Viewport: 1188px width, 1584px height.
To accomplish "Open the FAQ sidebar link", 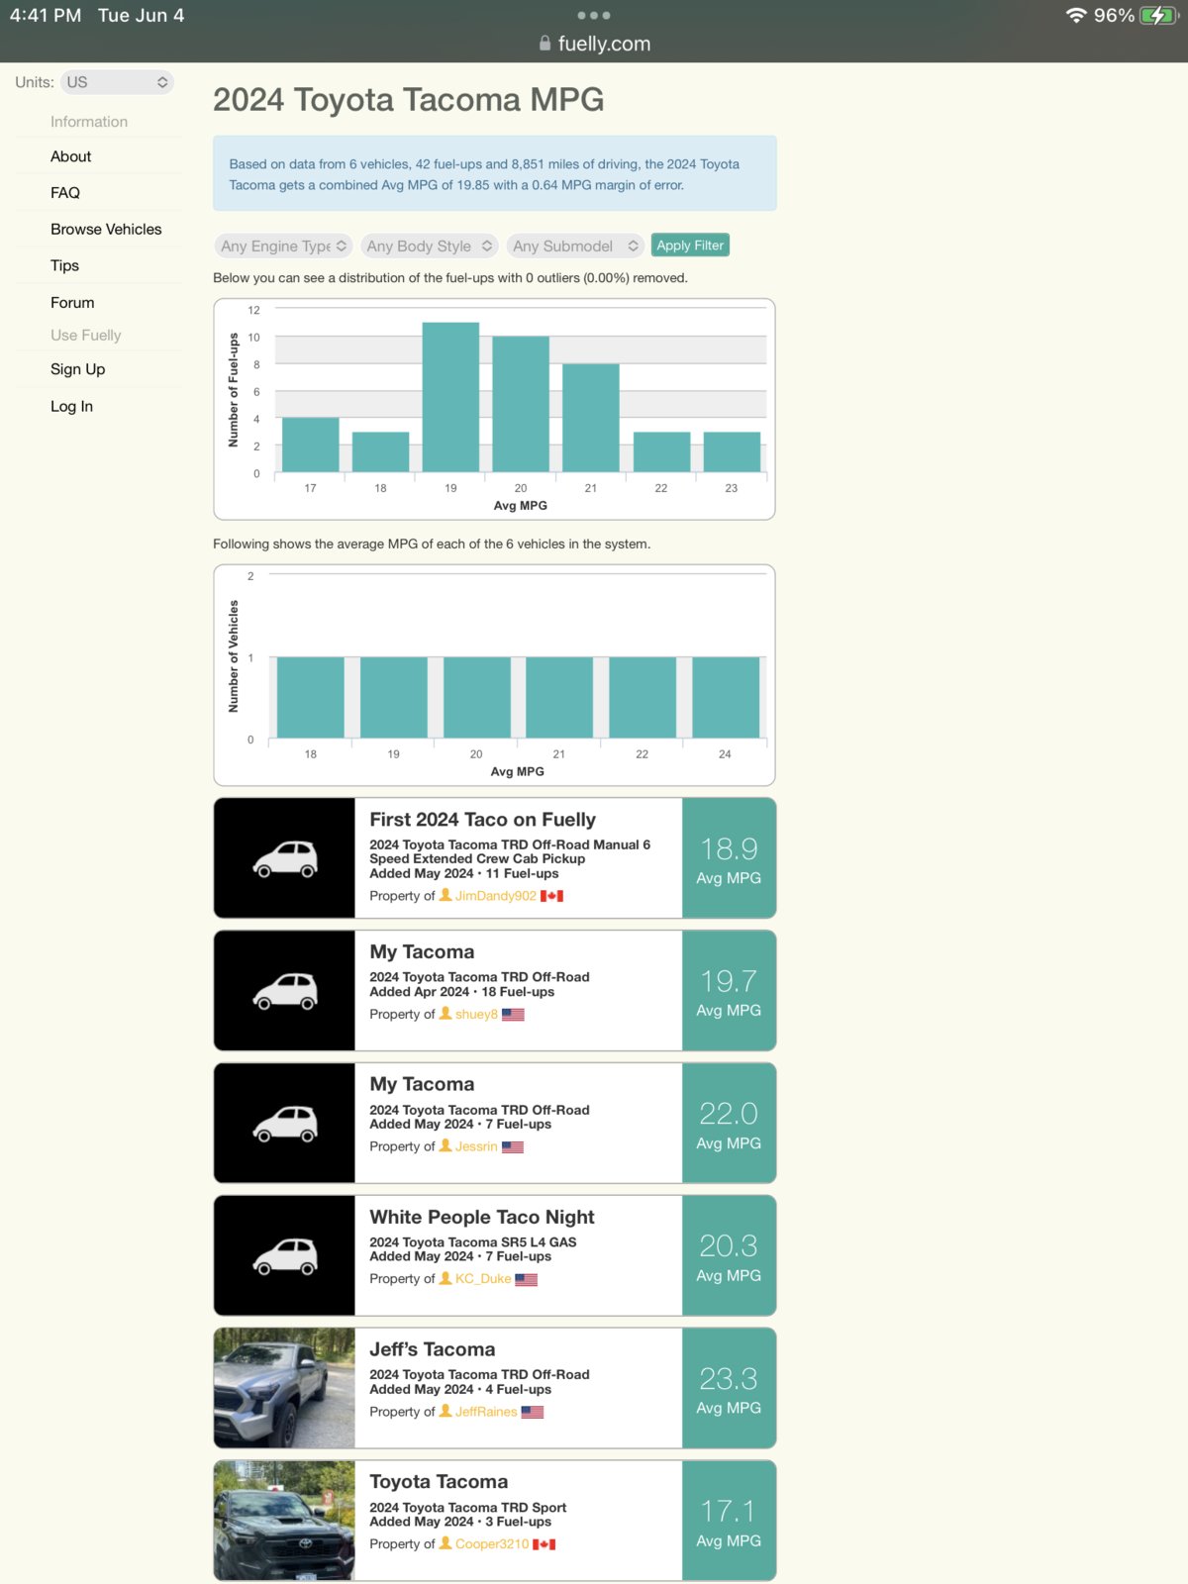I will click(x=65, y=193).
